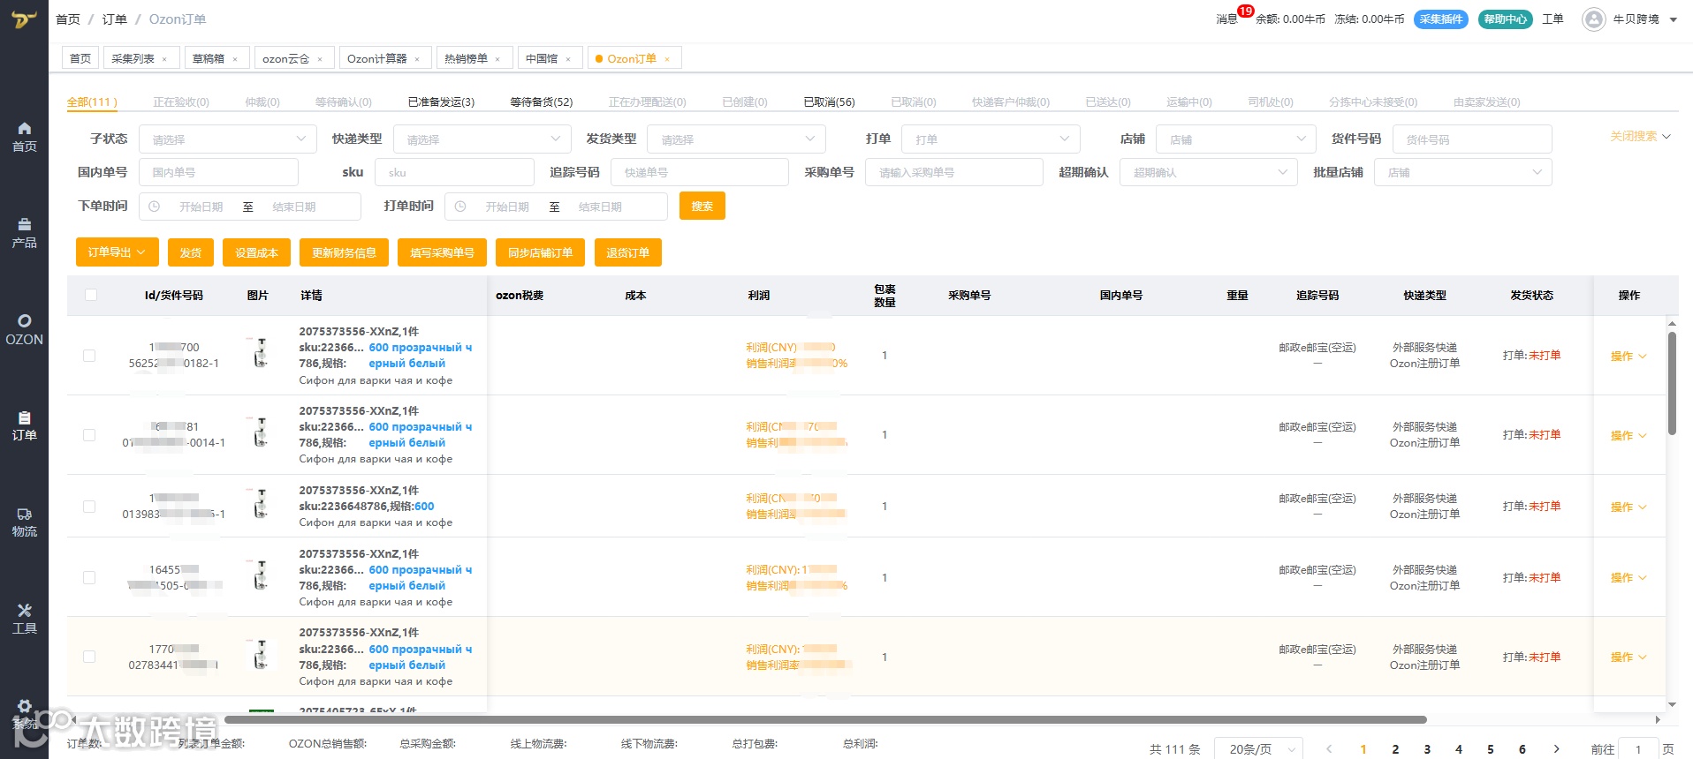Click the 同步店铺订单 button
The width and height of the screenshot is (1693, 759).
point(540,252)
